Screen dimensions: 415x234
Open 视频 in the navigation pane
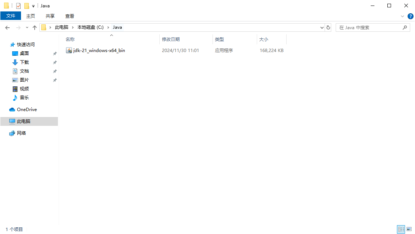pos(24,89)
